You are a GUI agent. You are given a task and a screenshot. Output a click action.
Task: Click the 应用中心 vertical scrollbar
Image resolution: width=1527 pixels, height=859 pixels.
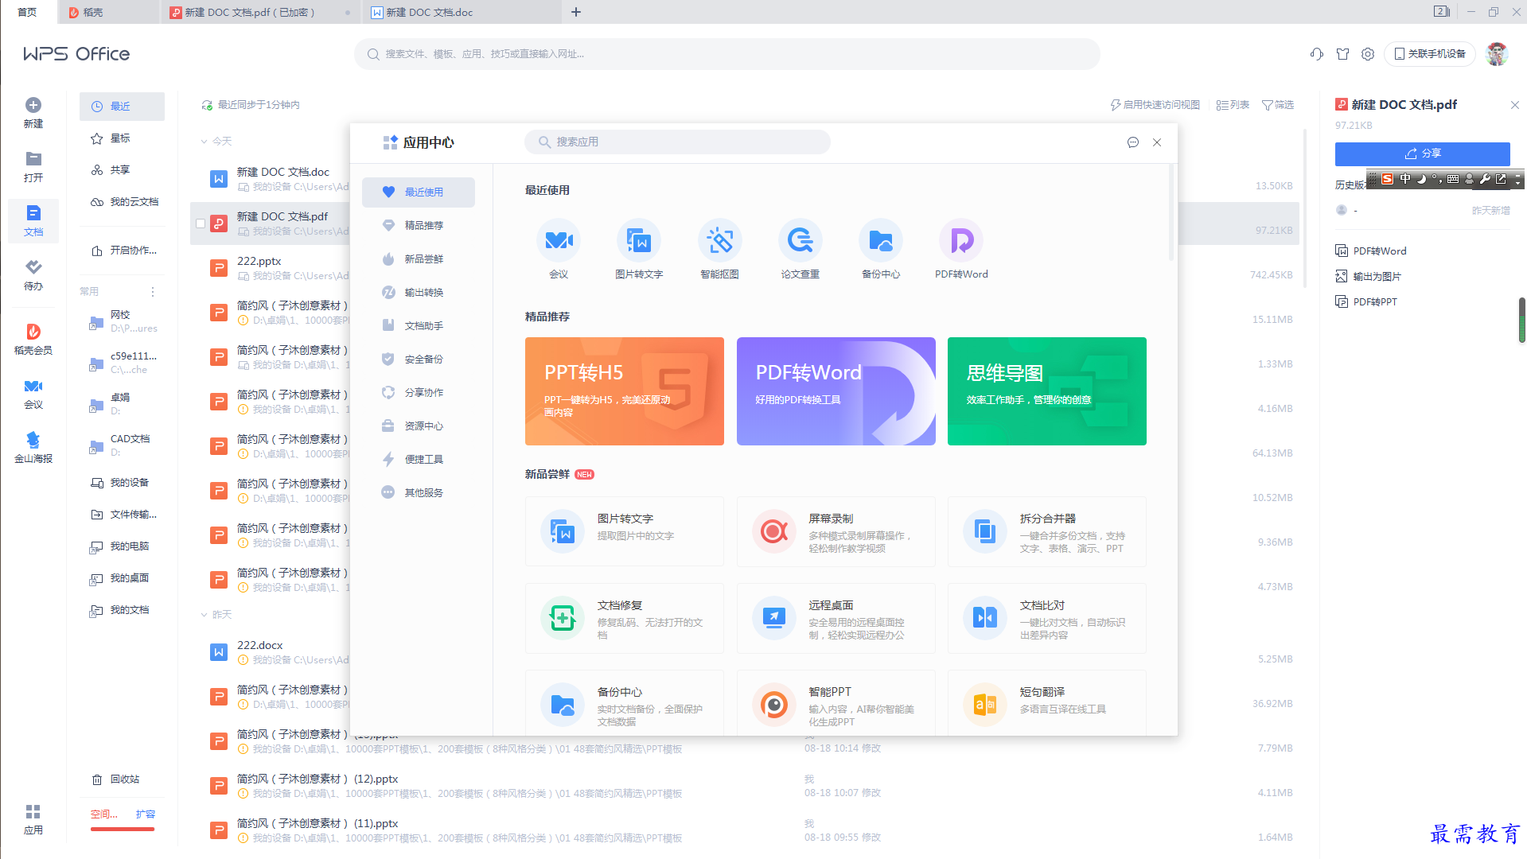pyautogui.click(x=1171, y=213)
